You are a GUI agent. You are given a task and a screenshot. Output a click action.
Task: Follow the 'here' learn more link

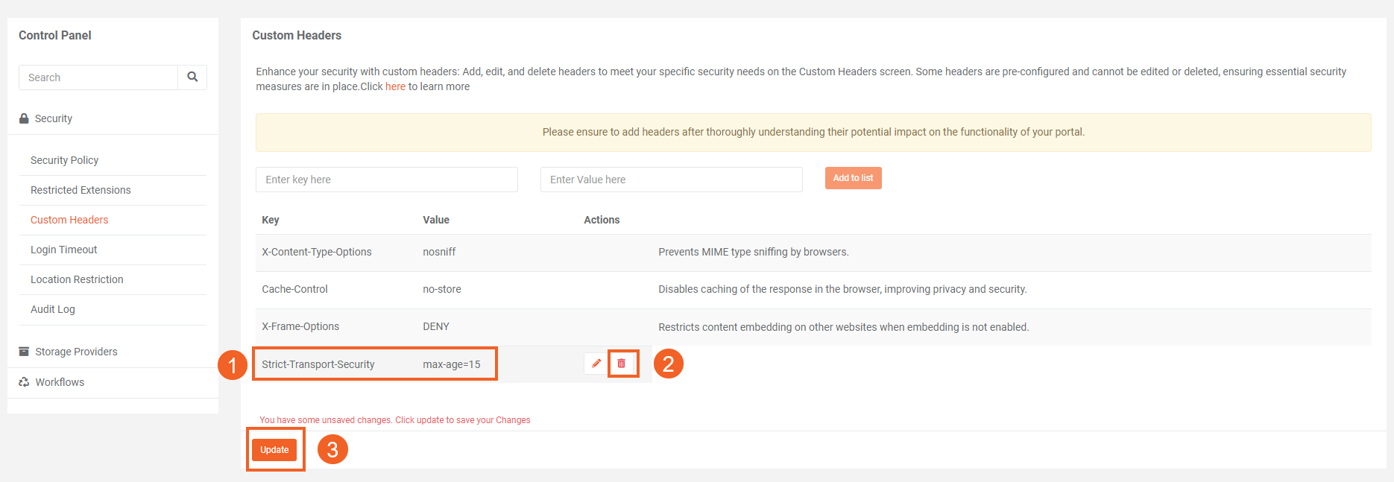pos(395,86)
